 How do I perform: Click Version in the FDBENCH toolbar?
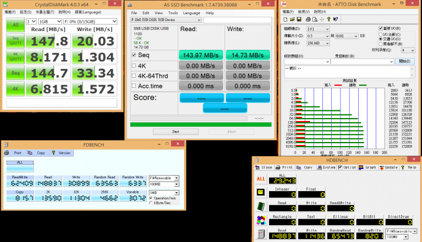pos(62,153)
